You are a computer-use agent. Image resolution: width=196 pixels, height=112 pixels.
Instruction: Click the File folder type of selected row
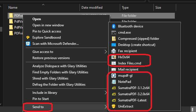tap(129, 16)
